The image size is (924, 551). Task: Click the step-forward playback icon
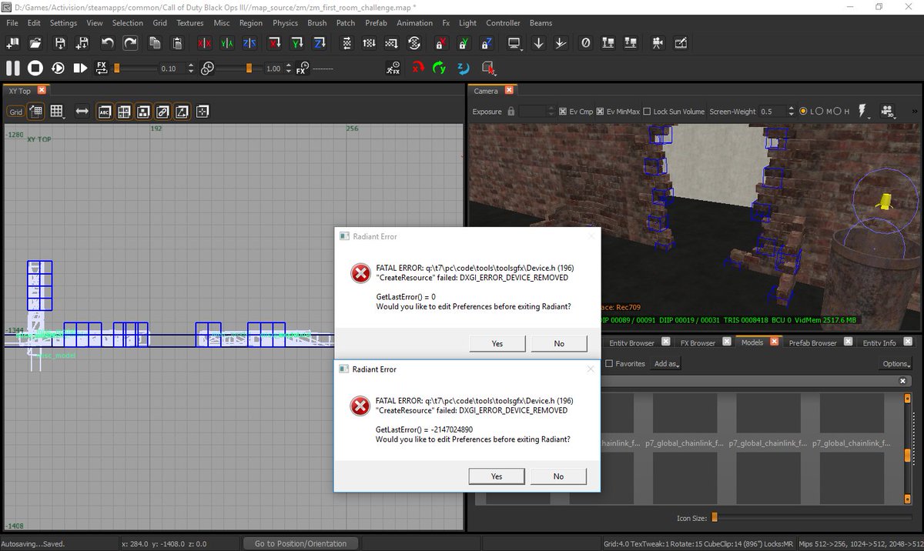tap(80, 68)
